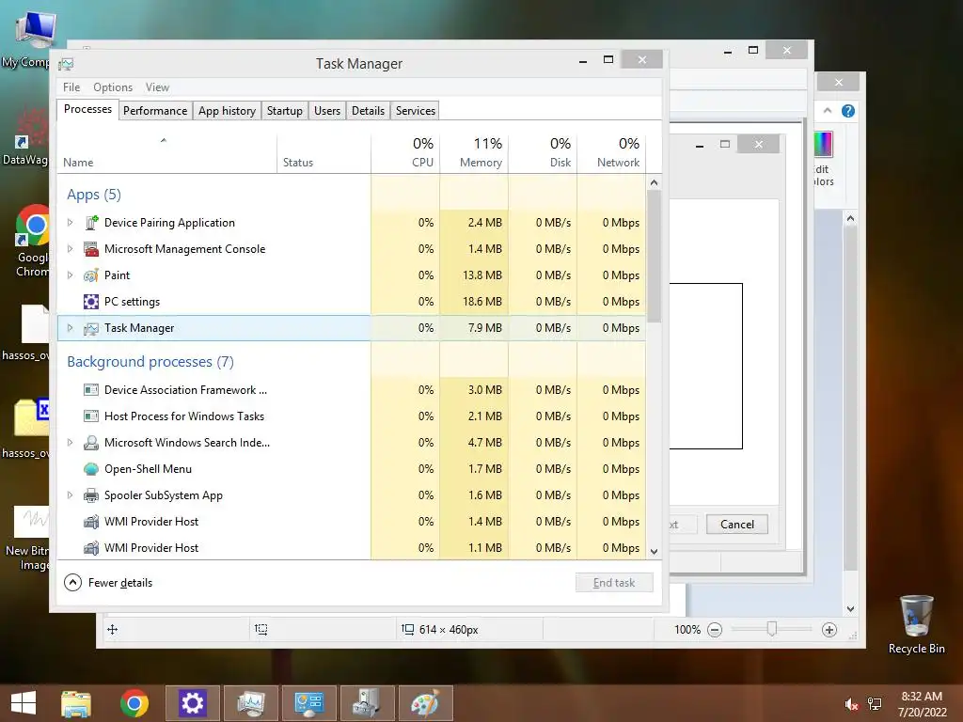963x722 pixels.
Task: Click the Paint zoom slider handle
Action: point(772,629)
